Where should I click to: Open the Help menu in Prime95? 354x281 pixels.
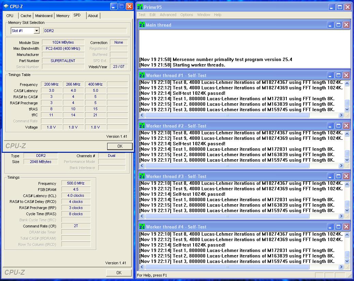click(x=218, y=15)
